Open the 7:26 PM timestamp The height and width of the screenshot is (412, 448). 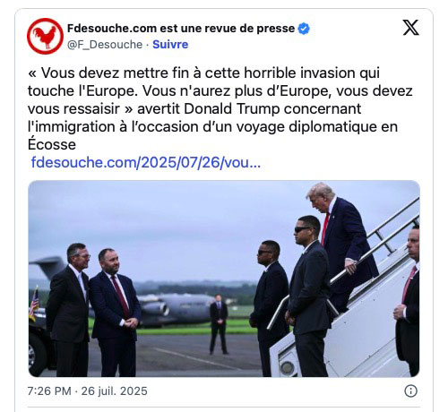(49, 391)
